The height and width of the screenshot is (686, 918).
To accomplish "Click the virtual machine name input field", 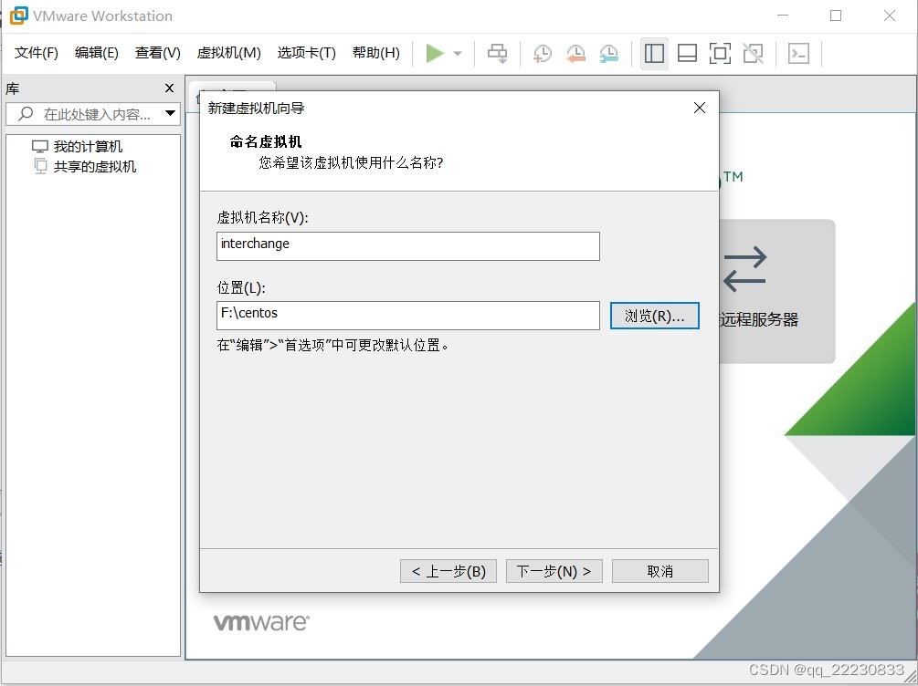I will (408, 246).
